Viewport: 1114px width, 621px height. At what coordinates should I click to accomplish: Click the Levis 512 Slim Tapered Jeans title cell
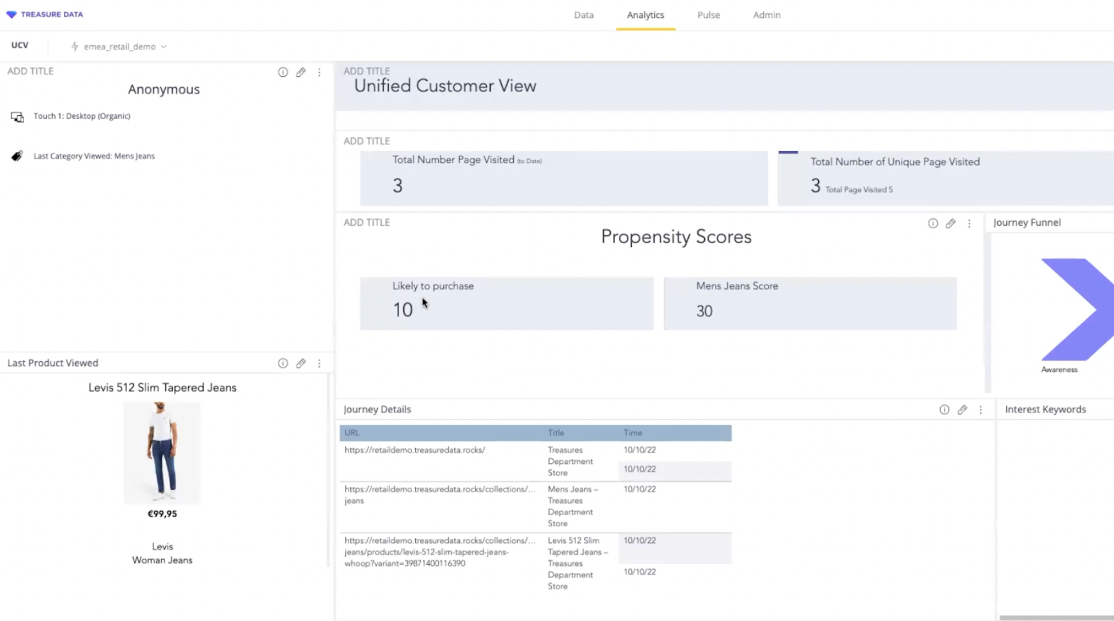pyautogui.click(x=577, y=563)
